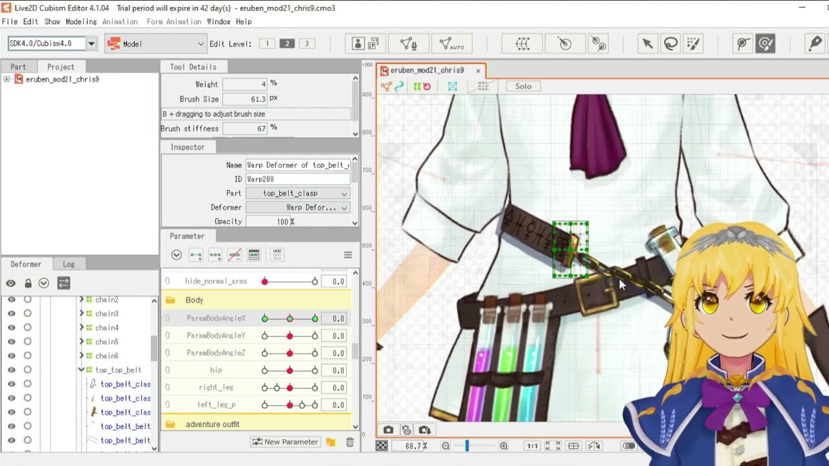Image resolution: width=829 pixels, height=466 pixels.
Task: Click the automatic mesh generator AUTO icon
Action: click(x=451, y=43)
